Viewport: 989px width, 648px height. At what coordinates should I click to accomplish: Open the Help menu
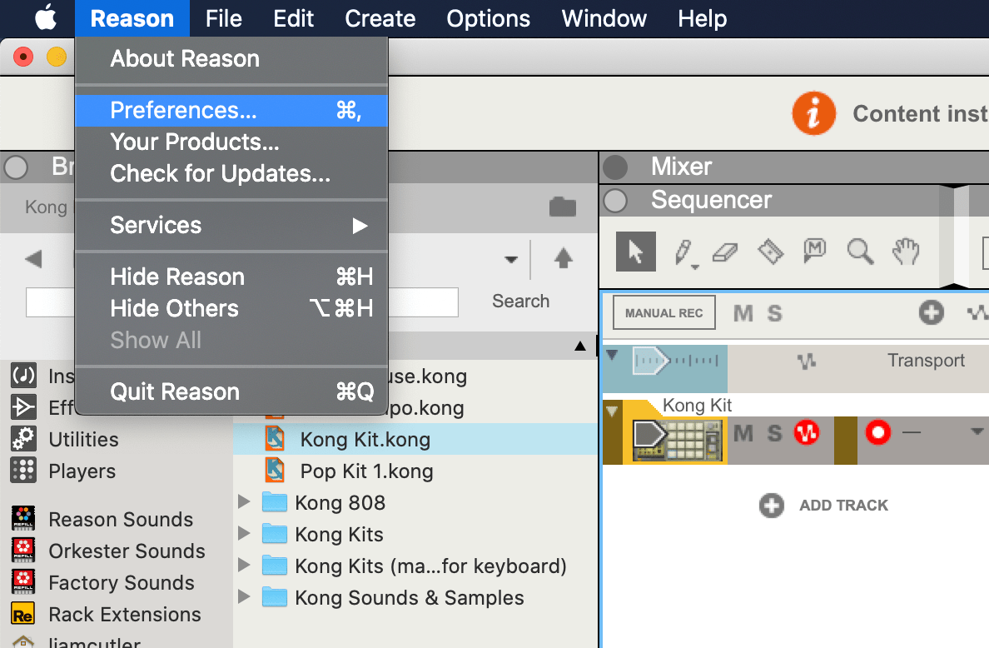point(702,18)
